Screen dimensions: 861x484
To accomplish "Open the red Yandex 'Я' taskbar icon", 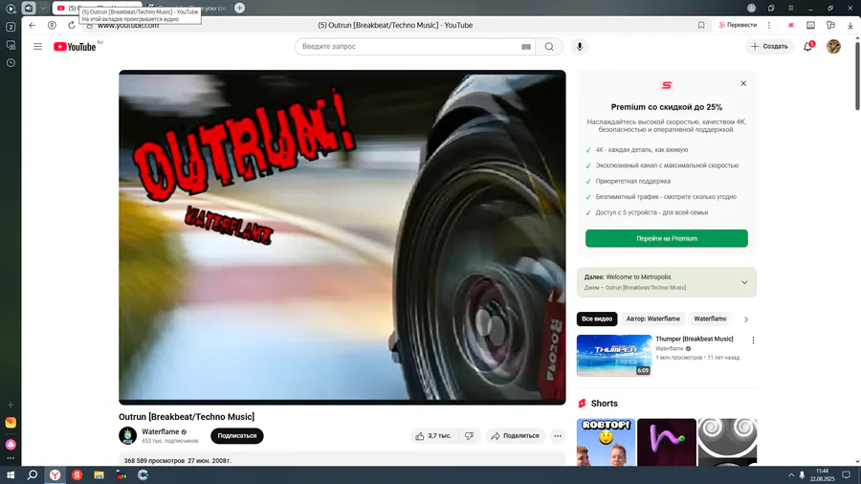I will click(x=77, y=475).
